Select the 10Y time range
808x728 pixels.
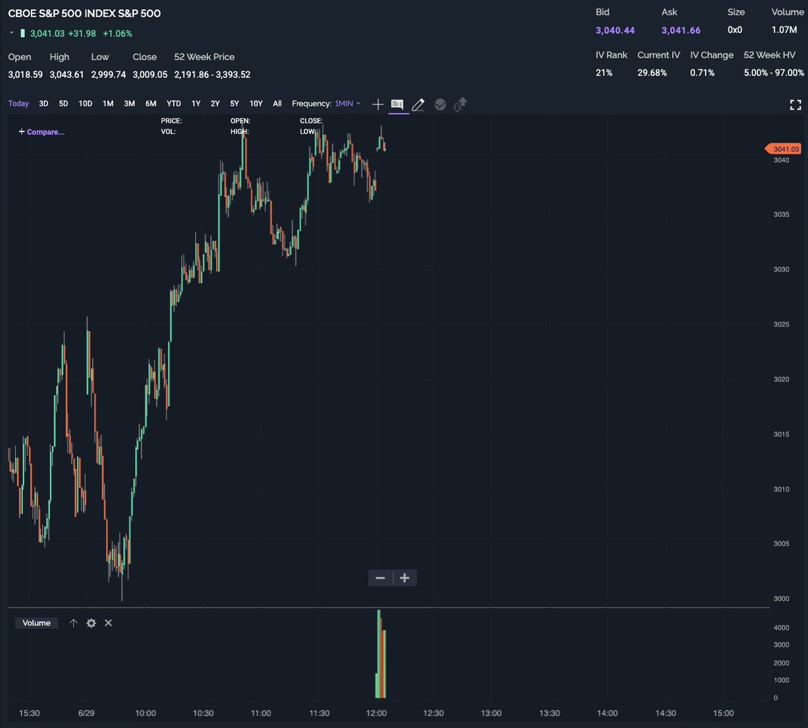tap(256, 104)
